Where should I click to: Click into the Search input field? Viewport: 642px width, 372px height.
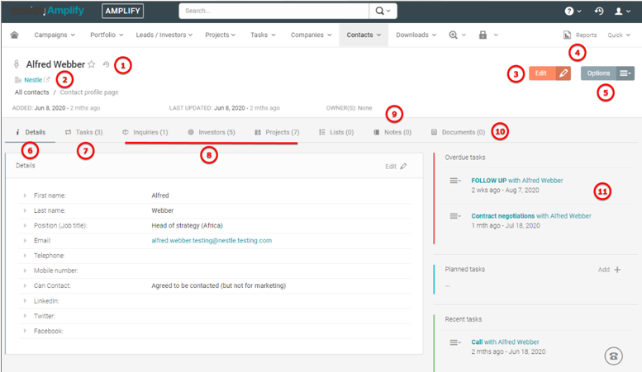274,11
